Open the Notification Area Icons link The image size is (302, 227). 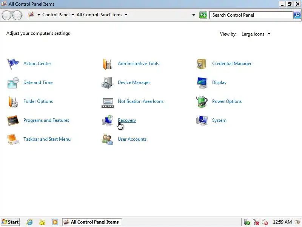[140, 101]
